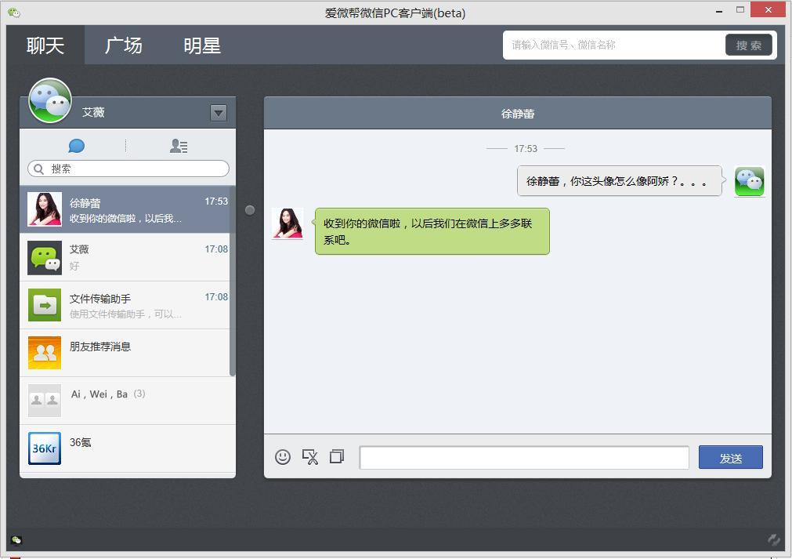Image resolution: width=792 pixels, height=559 pixels.
Task: Click the sent message bubble about 阿娇
Action: pyautogui.click(x=620, y=181)
